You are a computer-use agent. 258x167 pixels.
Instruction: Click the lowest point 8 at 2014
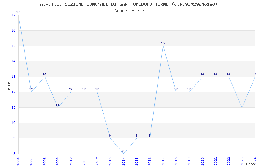[123, 151]
